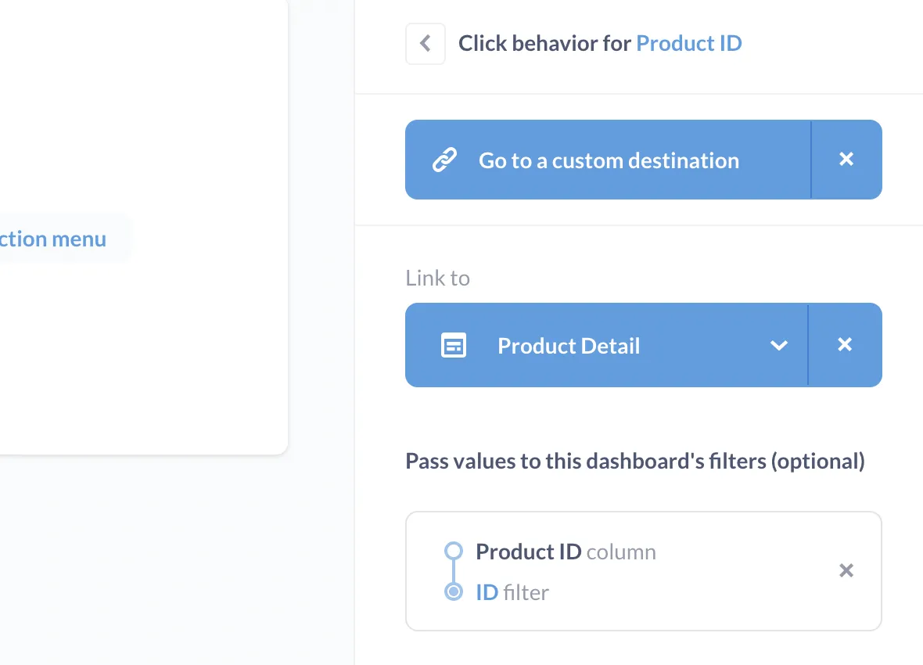
Task: Open the action menu on the left
Action: (x=53, y=239)
